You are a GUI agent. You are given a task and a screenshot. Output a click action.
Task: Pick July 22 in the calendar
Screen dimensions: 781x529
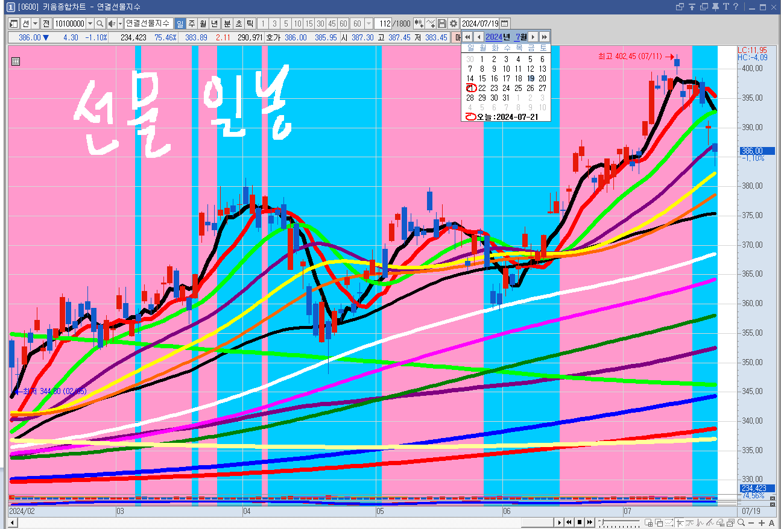[x=482, y=88]
